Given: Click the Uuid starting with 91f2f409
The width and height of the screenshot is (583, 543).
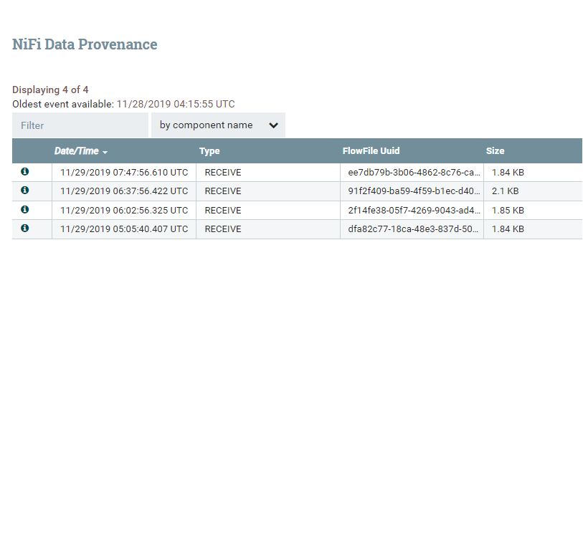Looking at the screenshot, I should 414,191.
